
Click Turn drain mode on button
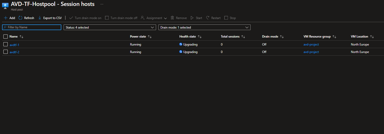[x=85, y=18]
